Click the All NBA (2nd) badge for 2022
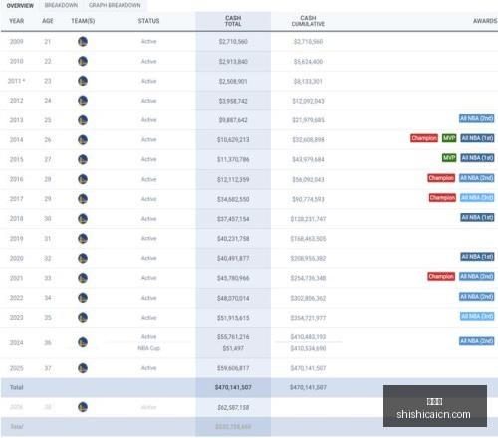Image resolution: width=498 pixels, height=438 pixels. click(477, 297)
